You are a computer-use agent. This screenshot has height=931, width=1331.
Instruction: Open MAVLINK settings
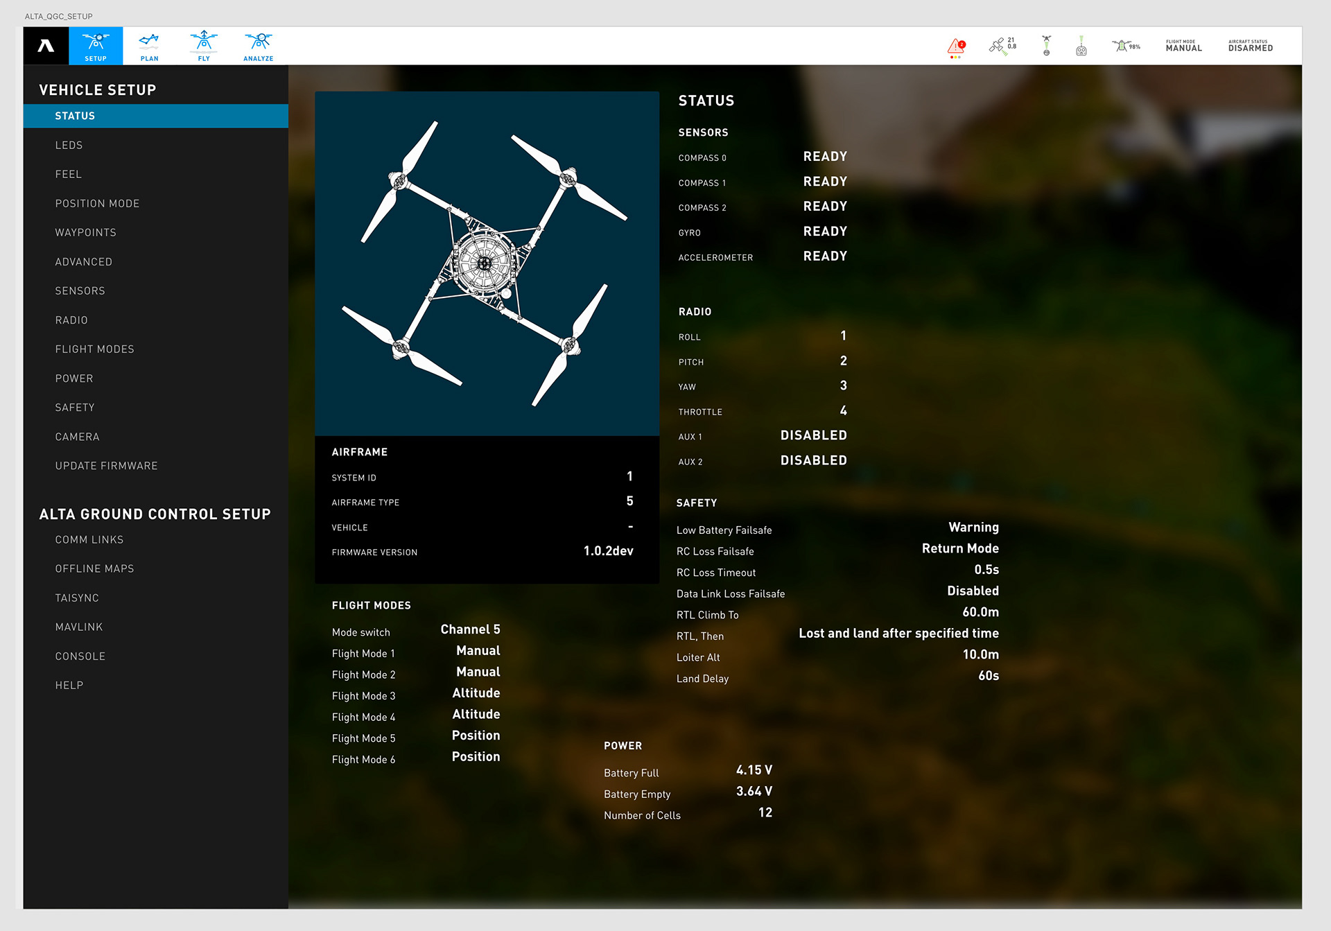[78, 627]
